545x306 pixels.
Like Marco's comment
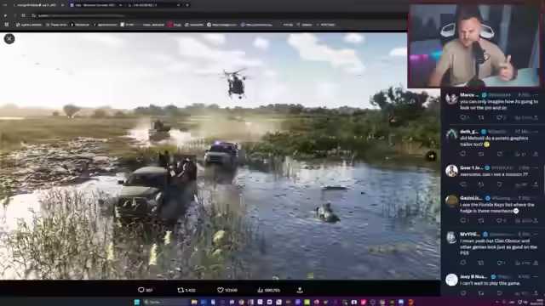500,117
